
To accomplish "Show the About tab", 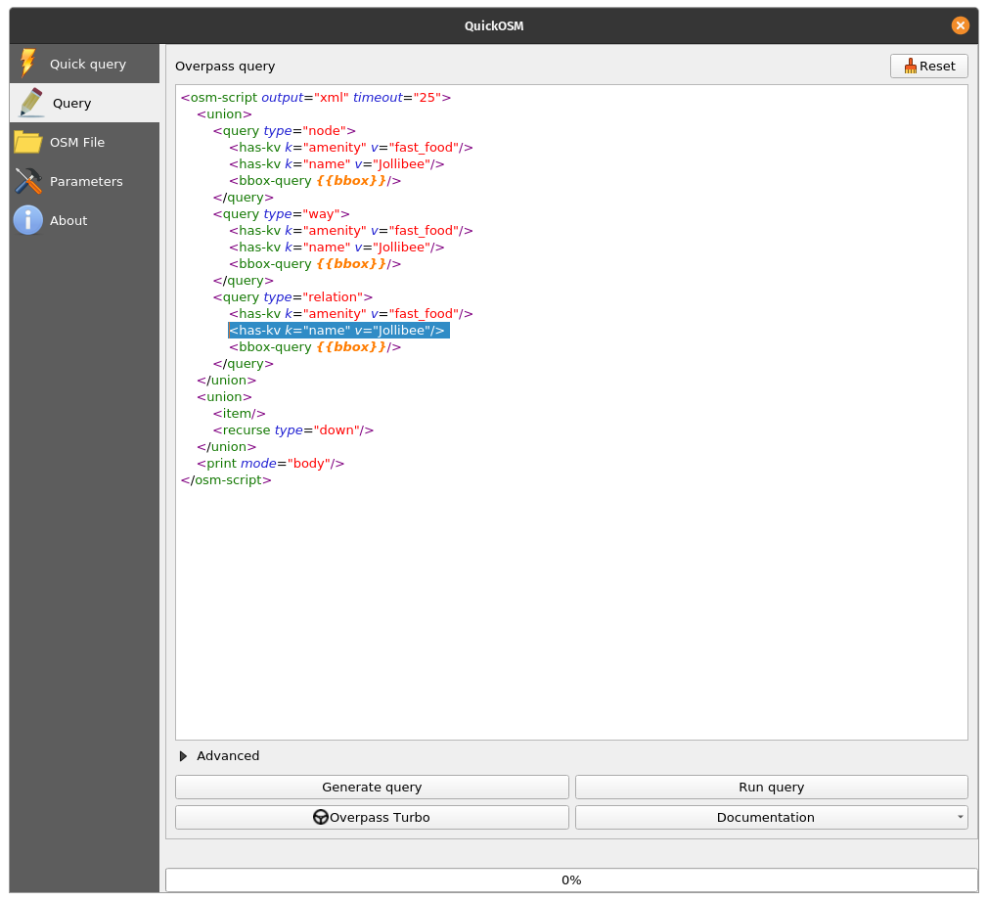I will coord(68,220).
